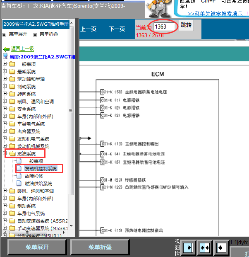Click the 发动机控制系统 document icon
Viewport: 249px width, 257px height.
pyautogui.click(x=19, y=168)
